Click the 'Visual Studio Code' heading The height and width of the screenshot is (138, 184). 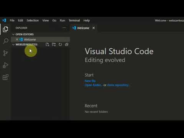click(119, 51)
